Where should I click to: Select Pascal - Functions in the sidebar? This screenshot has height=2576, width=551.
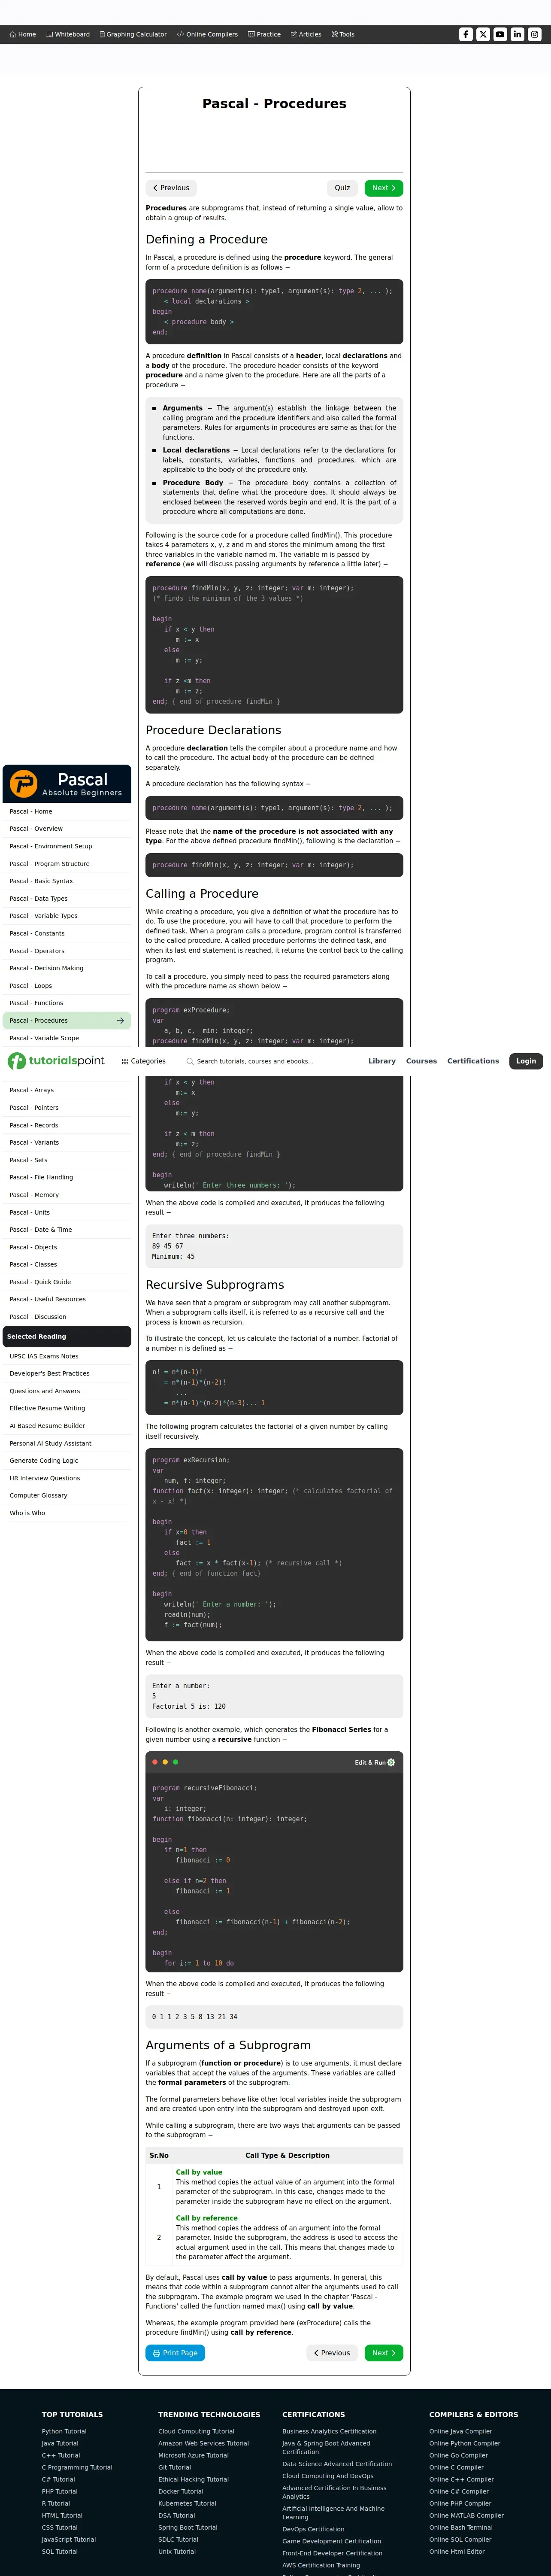pyautogui.click(x=36, y=1003)
